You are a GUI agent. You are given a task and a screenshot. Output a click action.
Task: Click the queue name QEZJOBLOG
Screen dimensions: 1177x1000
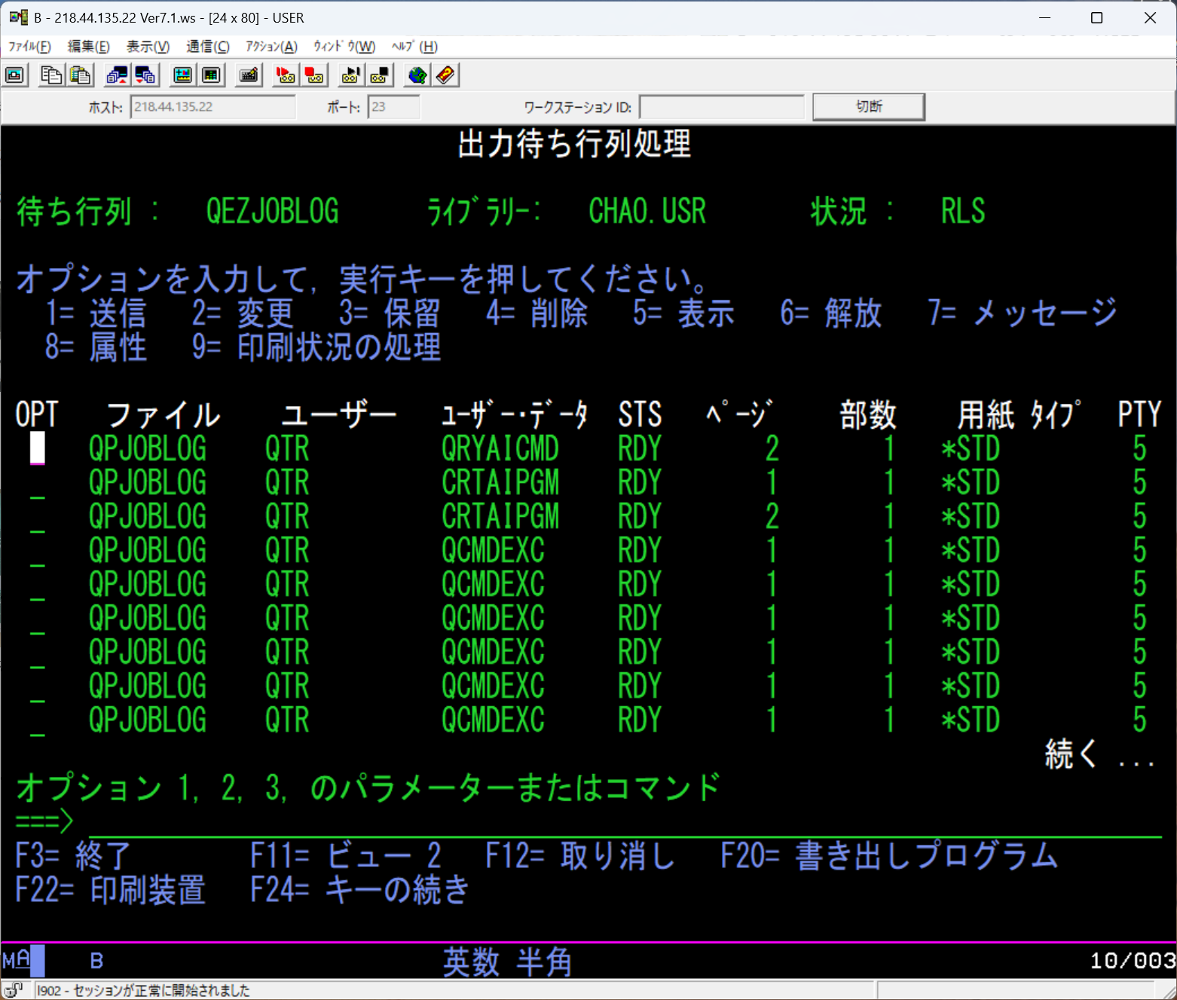click(x=273, y=211)
